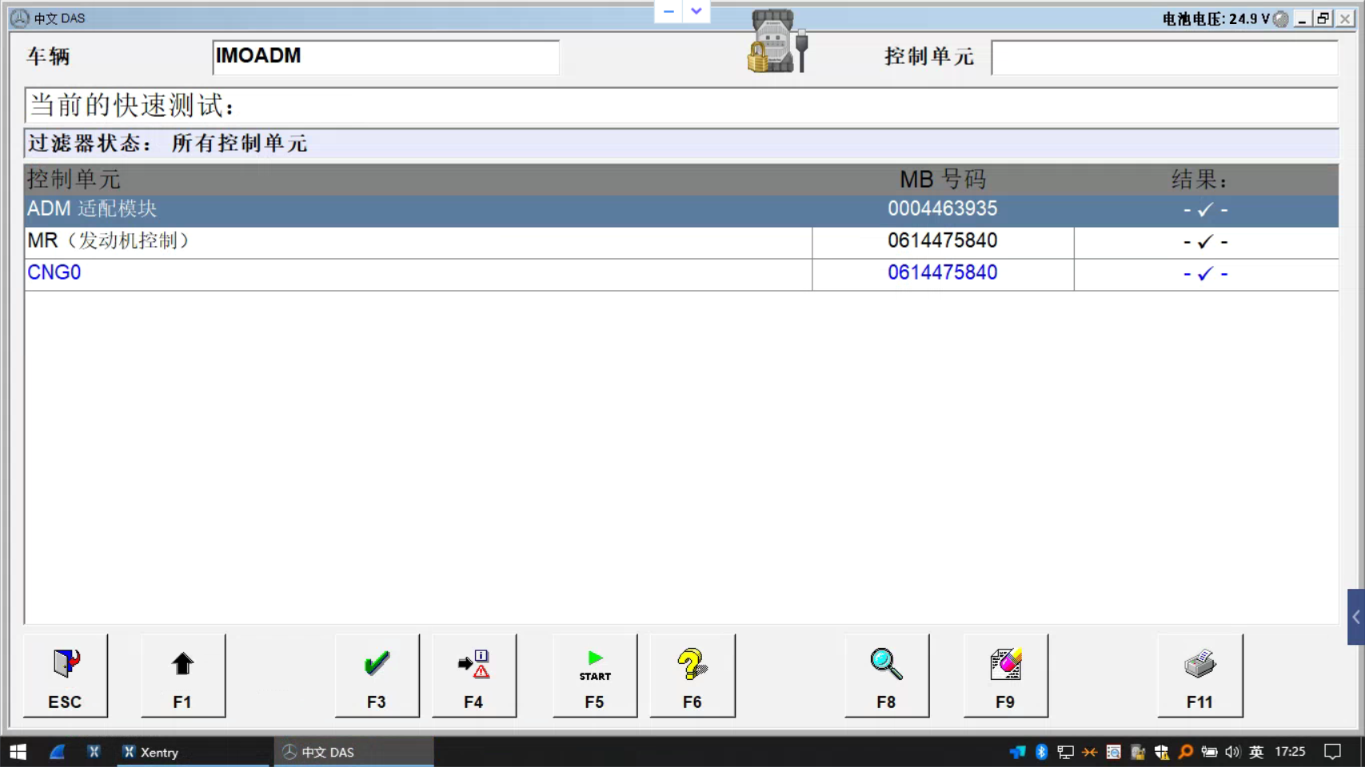
Task: Open fault info with F4 button
Action: click(x=474, y=676)
